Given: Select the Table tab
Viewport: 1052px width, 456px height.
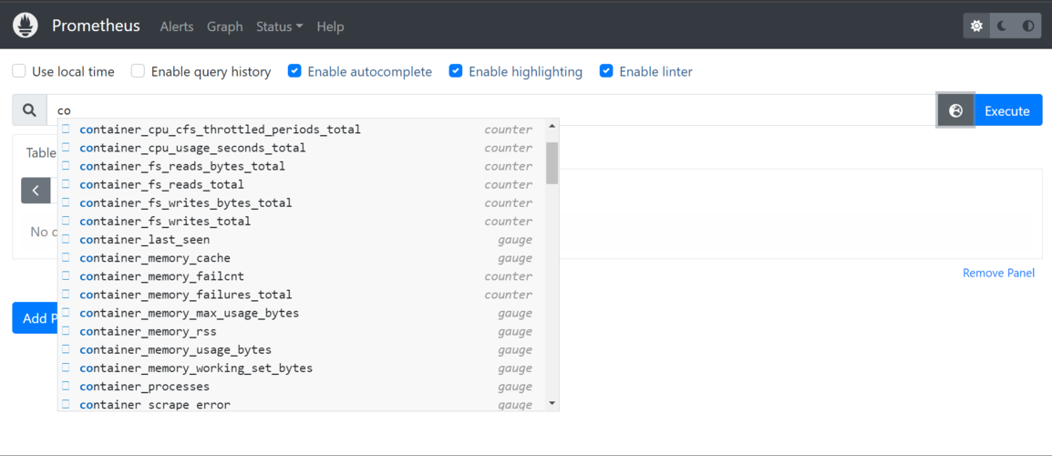Looking at the screenshot, I should pos(40,153).
